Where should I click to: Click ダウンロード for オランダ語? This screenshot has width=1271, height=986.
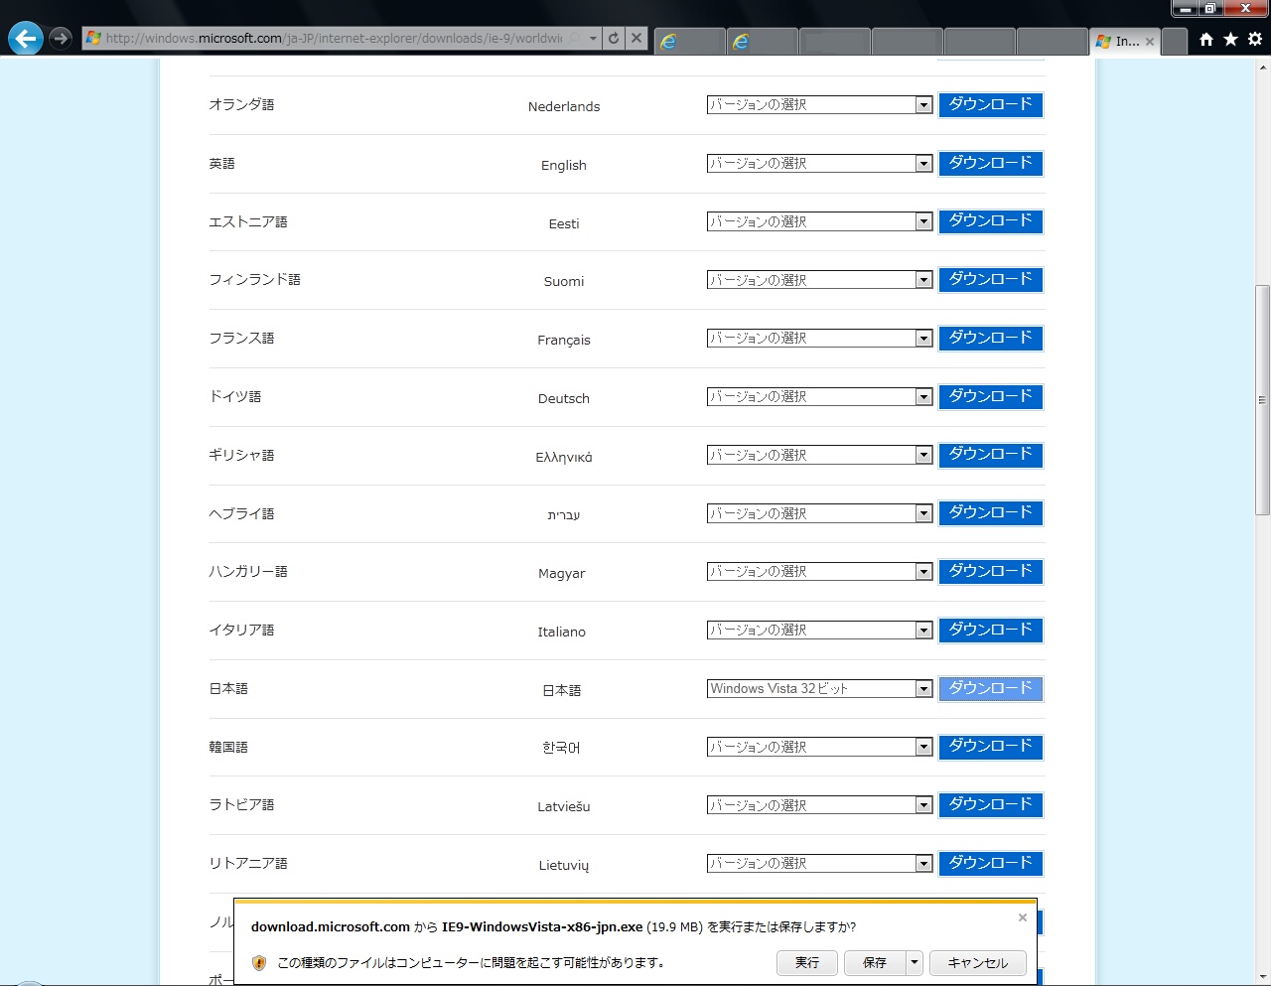(x=991, y=104)
